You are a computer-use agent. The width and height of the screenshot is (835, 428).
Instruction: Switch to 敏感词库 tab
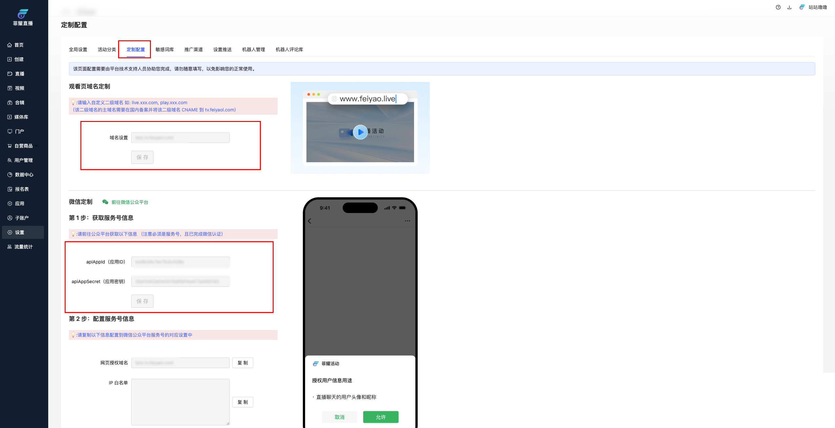164,49
